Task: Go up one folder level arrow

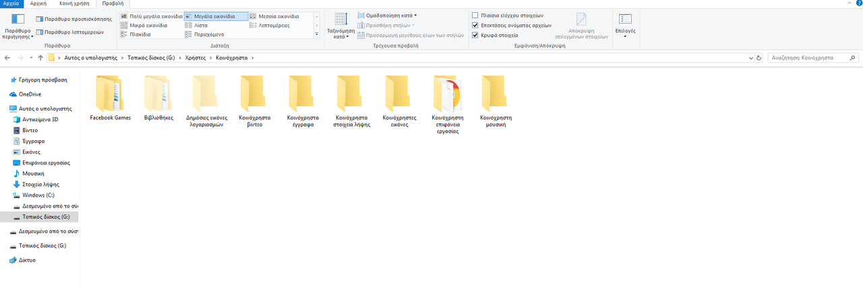Action: tap(40, 58)
